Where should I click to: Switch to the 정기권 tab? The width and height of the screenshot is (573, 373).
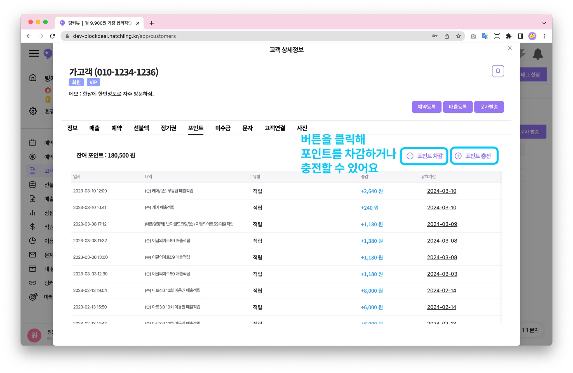tap(168, 128)
